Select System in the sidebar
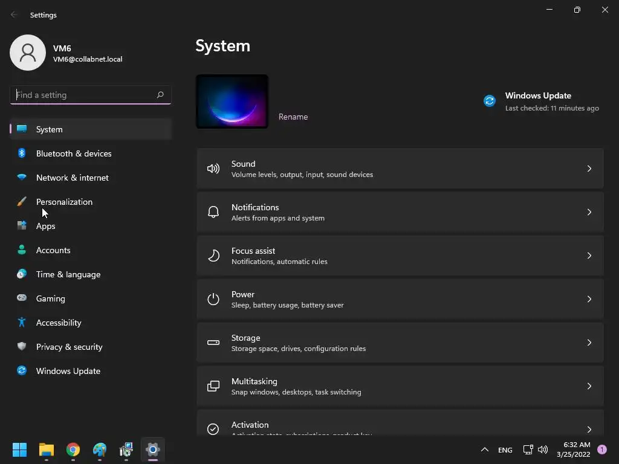 (91, 129)
